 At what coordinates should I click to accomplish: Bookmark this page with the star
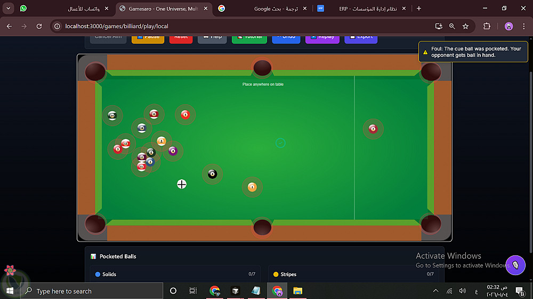point(466,26)
